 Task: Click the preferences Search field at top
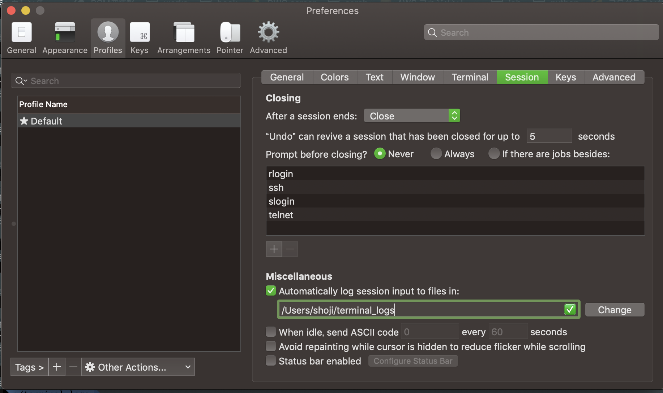click(x=541, y=32)
